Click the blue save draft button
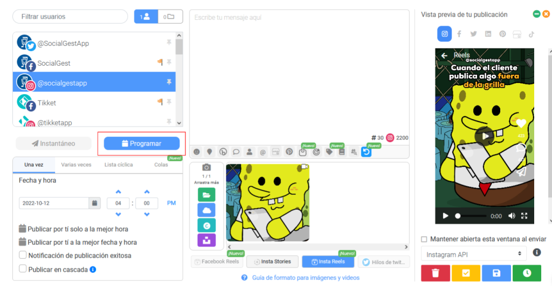This screenshot has height=289, width=552. pos(496,273)
